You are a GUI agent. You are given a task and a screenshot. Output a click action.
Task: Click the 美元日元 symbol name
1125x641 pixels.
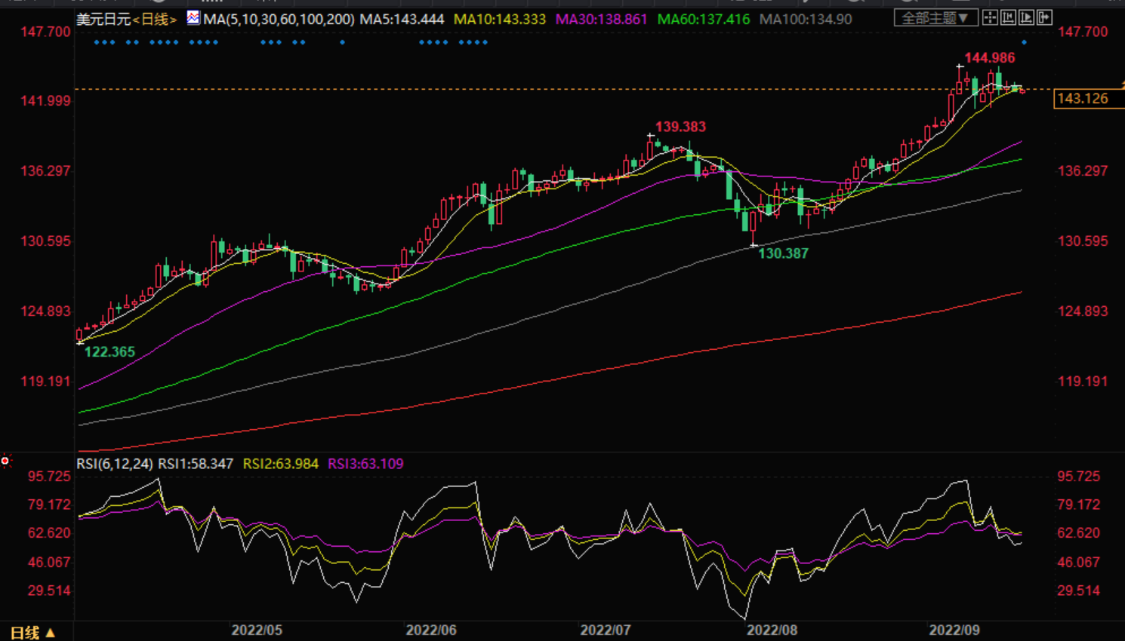(x=103, y=19)
